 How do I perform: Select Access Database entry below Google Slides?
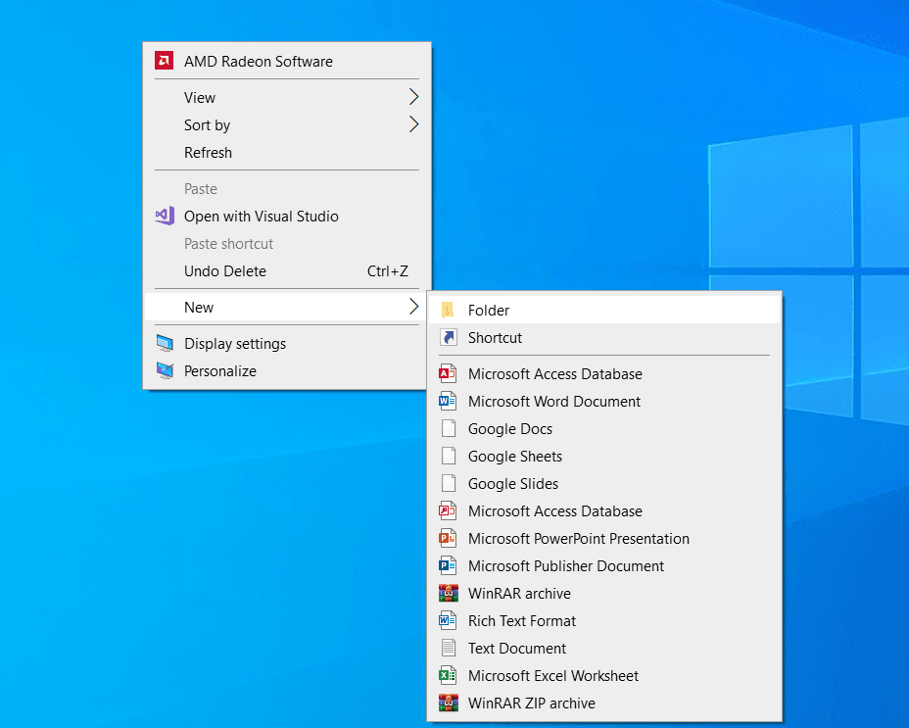point(604,510)
